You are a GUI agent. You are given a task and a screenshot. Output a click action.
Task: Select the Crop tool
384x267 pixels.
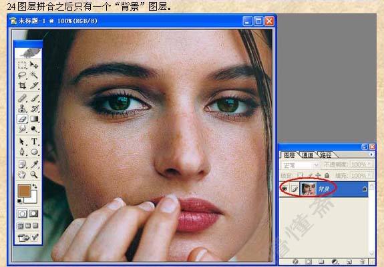pyautogui.click(x=22, y=85)
